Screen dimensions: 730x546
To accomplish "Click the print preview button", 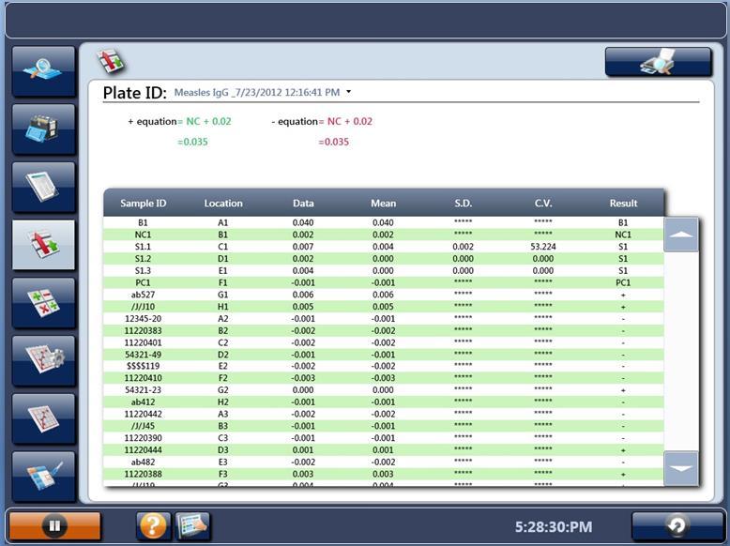I will [659, 61].
